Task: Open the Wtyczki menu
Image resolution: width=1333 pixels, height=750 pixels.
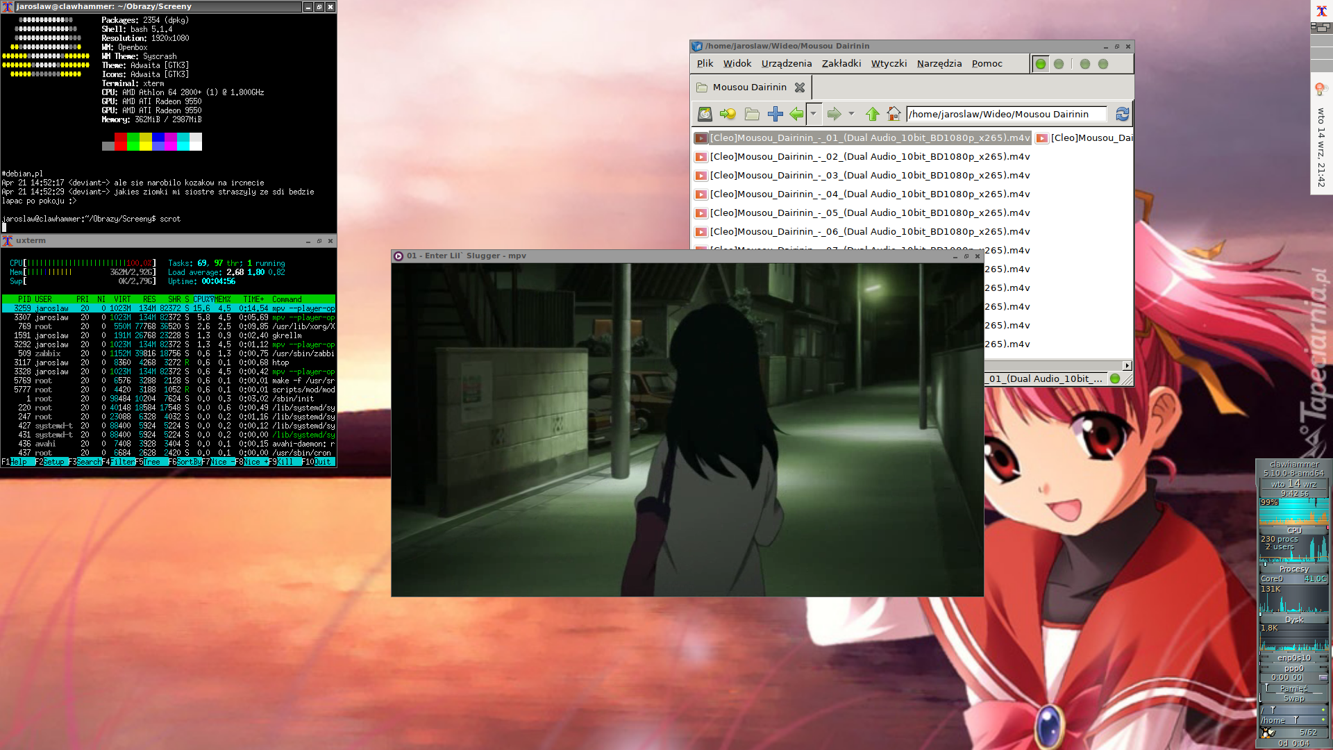Action: [889, 63]
